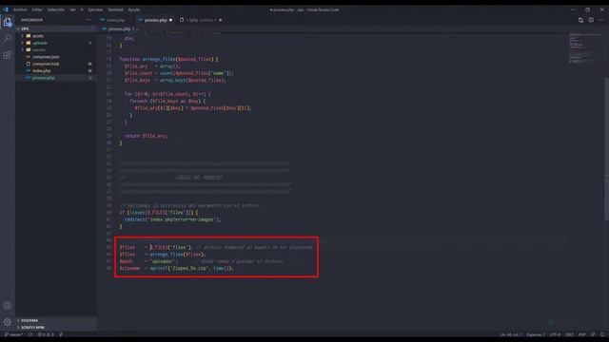Split the editor to the right

click(x=591, y=20)
